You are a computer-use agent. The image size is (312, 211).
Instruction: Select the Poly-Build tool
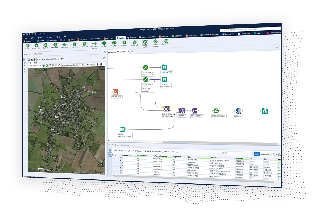point(104,44)
